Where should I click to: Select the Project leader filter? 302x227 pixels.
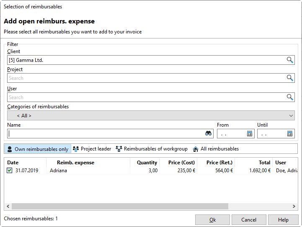coord(92,149)
